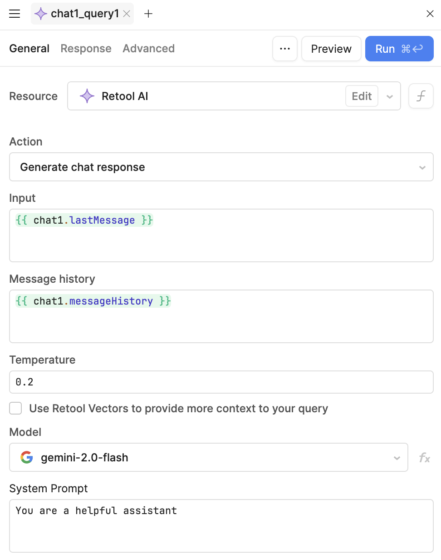The height and width of the screenshot is (560, 441).
Task: Close the chat1_query1 tab
Action: [x=127, y=14]
